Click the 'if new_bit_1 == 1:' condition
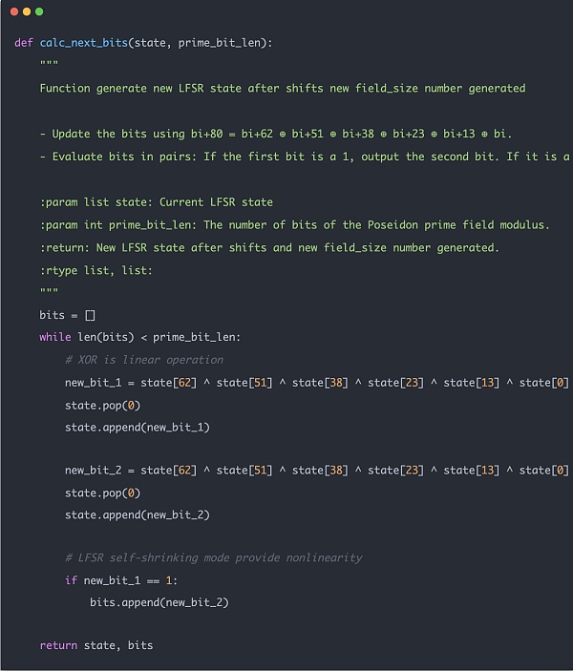 pyautogui.click(x=121, y=580)
